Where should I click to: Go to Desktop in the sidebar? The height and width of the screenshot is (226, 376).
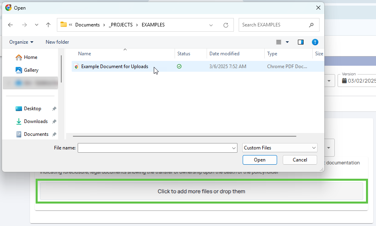pos(32,109)
